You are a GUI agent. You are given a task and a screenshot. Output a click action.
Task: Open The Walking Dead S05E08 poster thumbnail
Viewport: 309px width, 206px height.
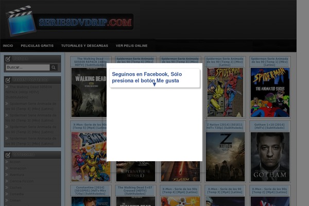coord(89,93)
